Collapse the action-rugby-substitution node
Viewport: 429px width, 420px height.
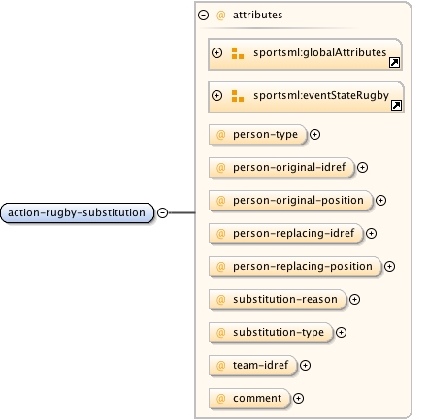click(162, 212)
